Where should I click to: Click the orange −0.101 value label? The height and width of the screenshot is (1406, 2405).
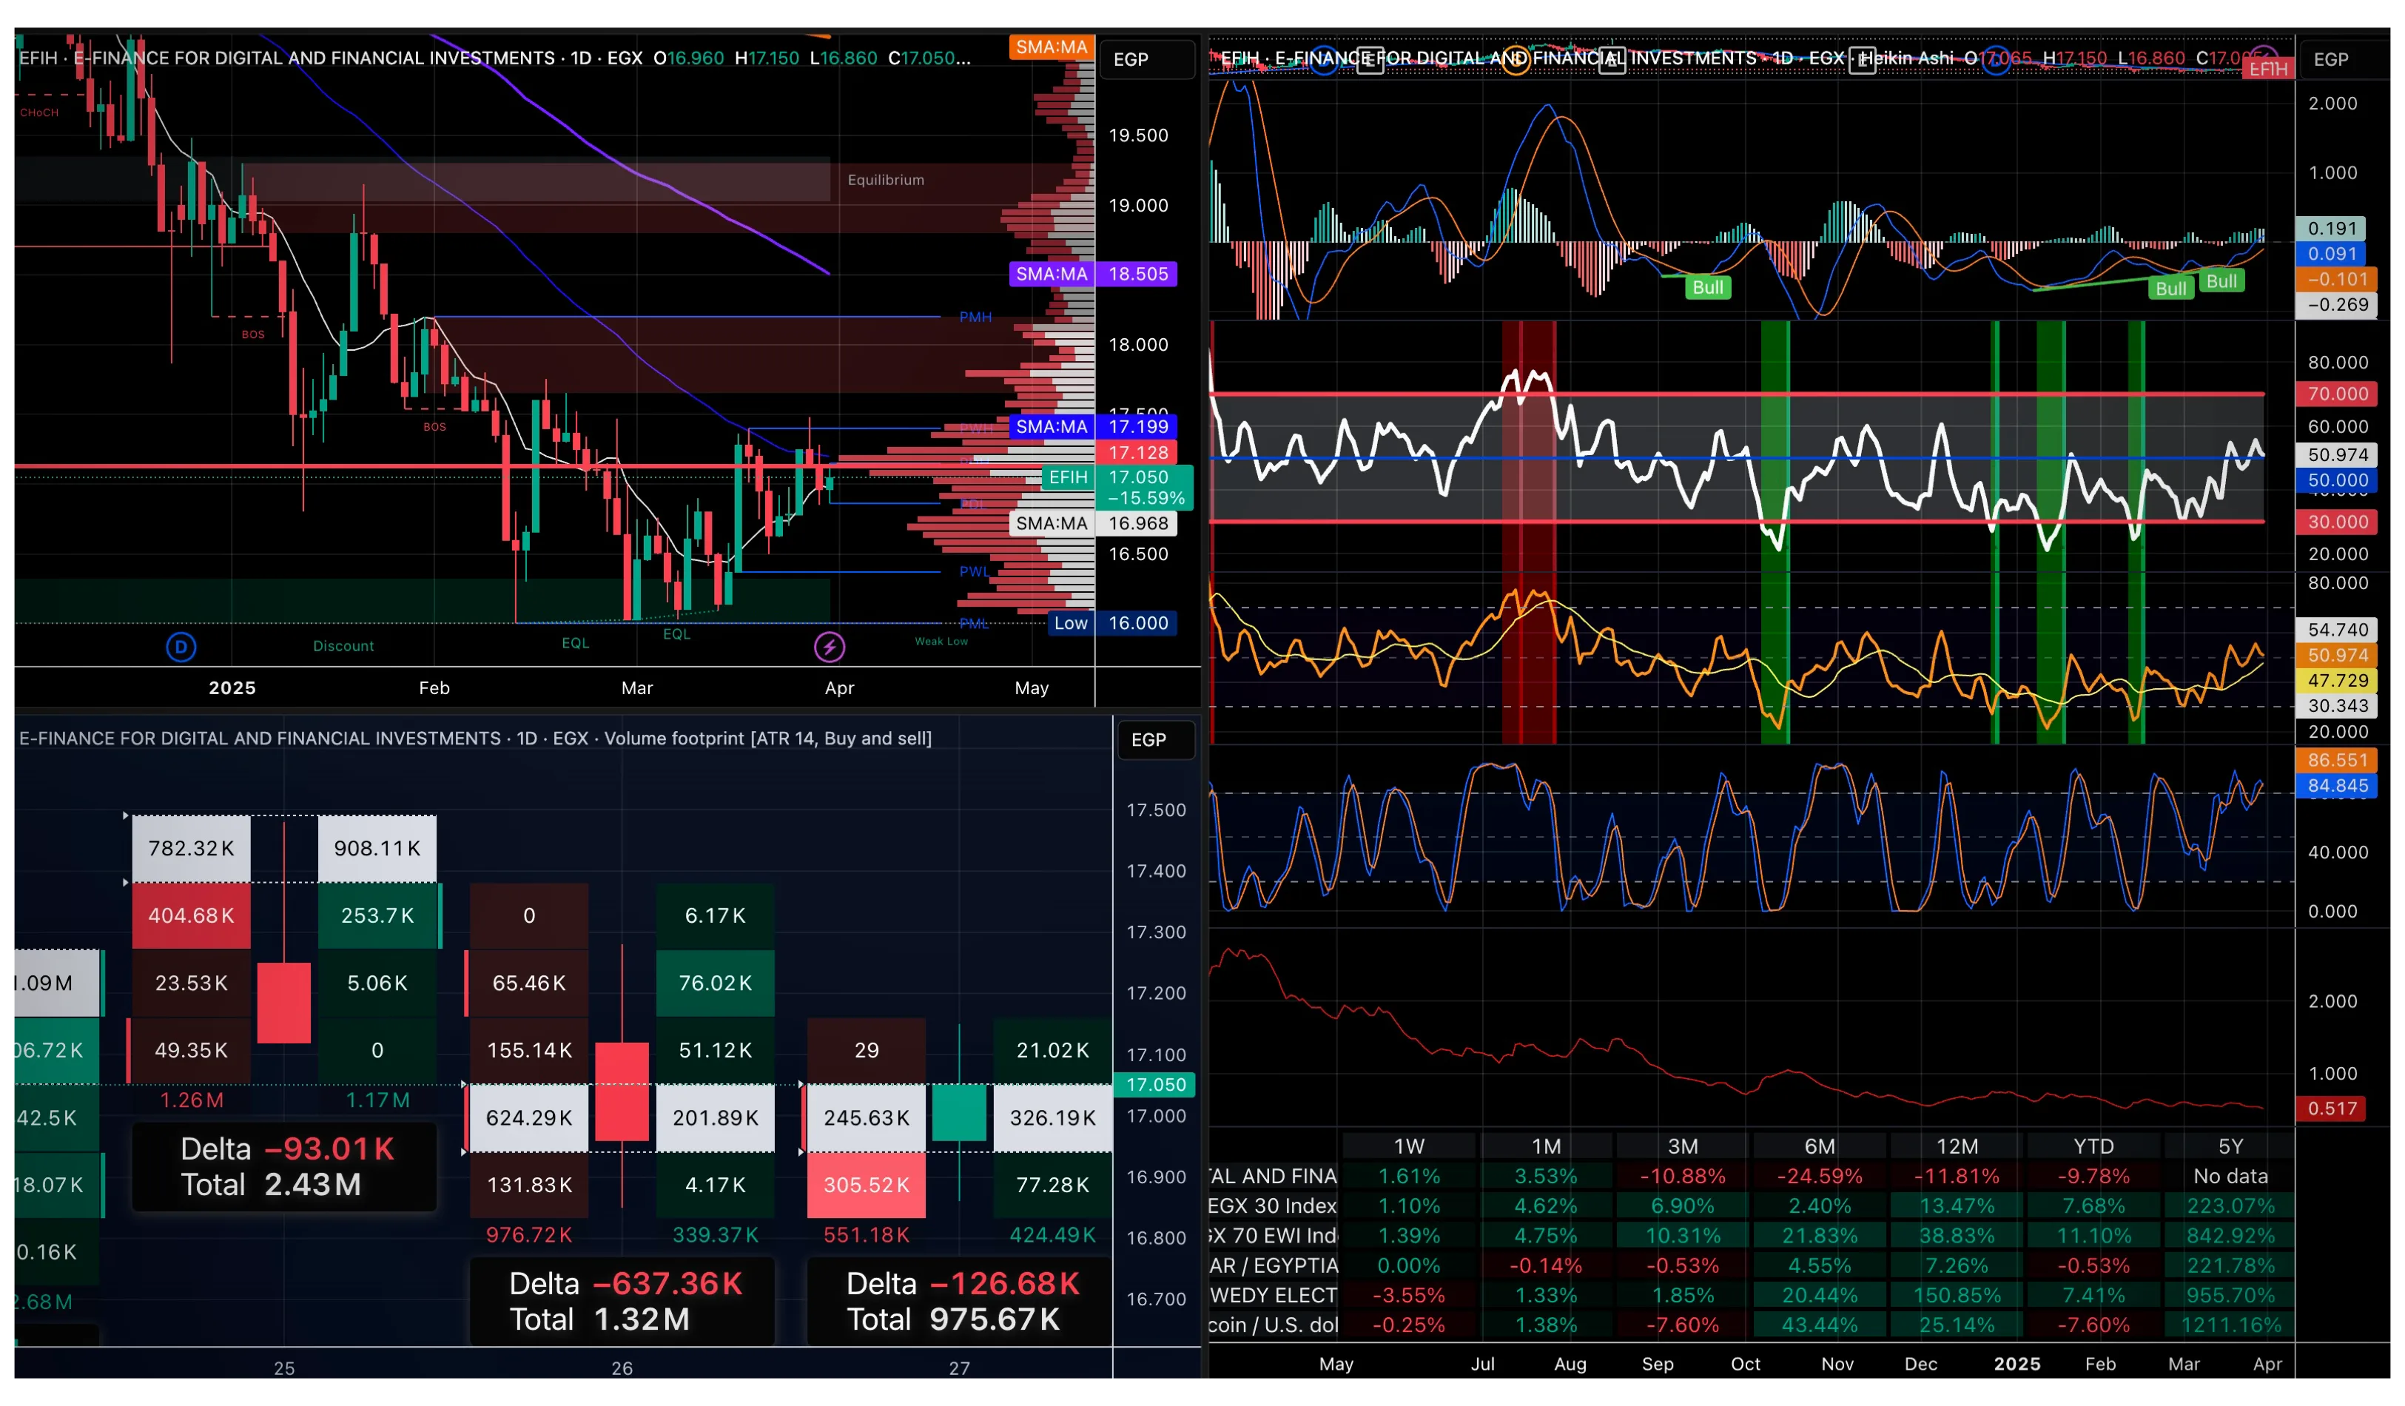tap(2337, 280)
